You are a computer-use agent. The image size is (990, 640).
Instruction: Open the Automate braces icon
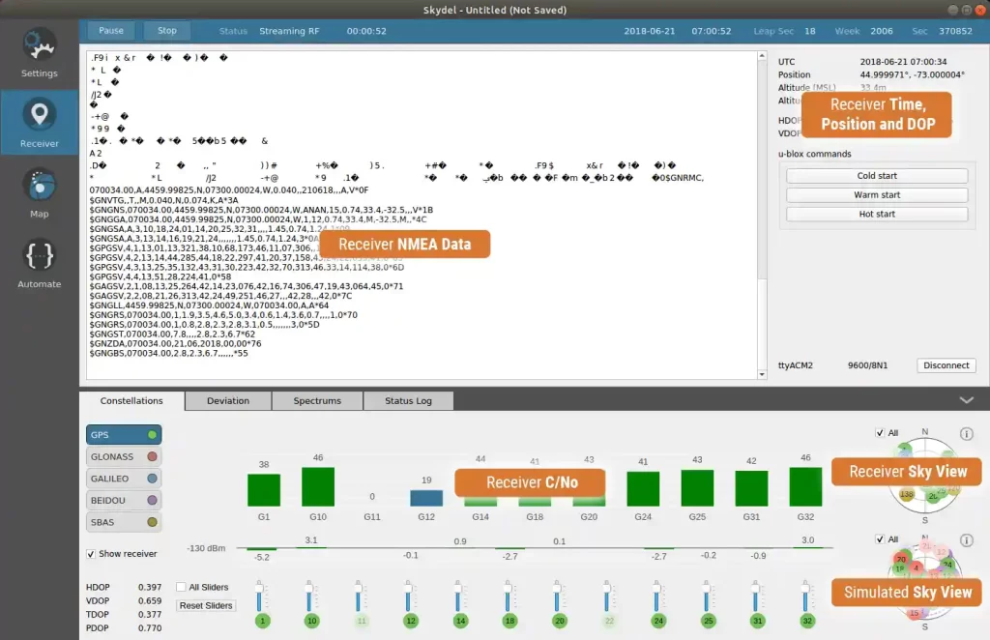(40, 261)
